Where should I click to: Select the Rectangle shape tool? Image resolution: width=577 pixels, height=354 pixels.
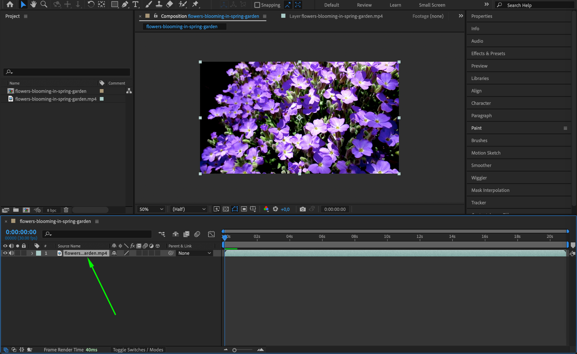pyautogui.click(x=114, y=4)
